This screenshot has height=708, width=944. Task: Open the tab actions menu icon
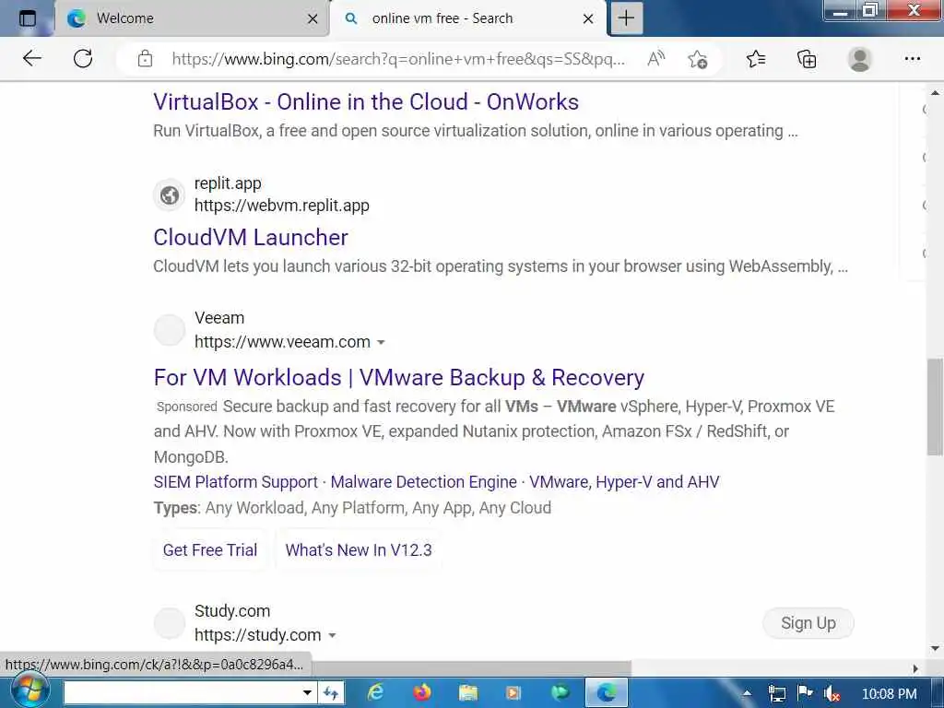coord(27,18)
